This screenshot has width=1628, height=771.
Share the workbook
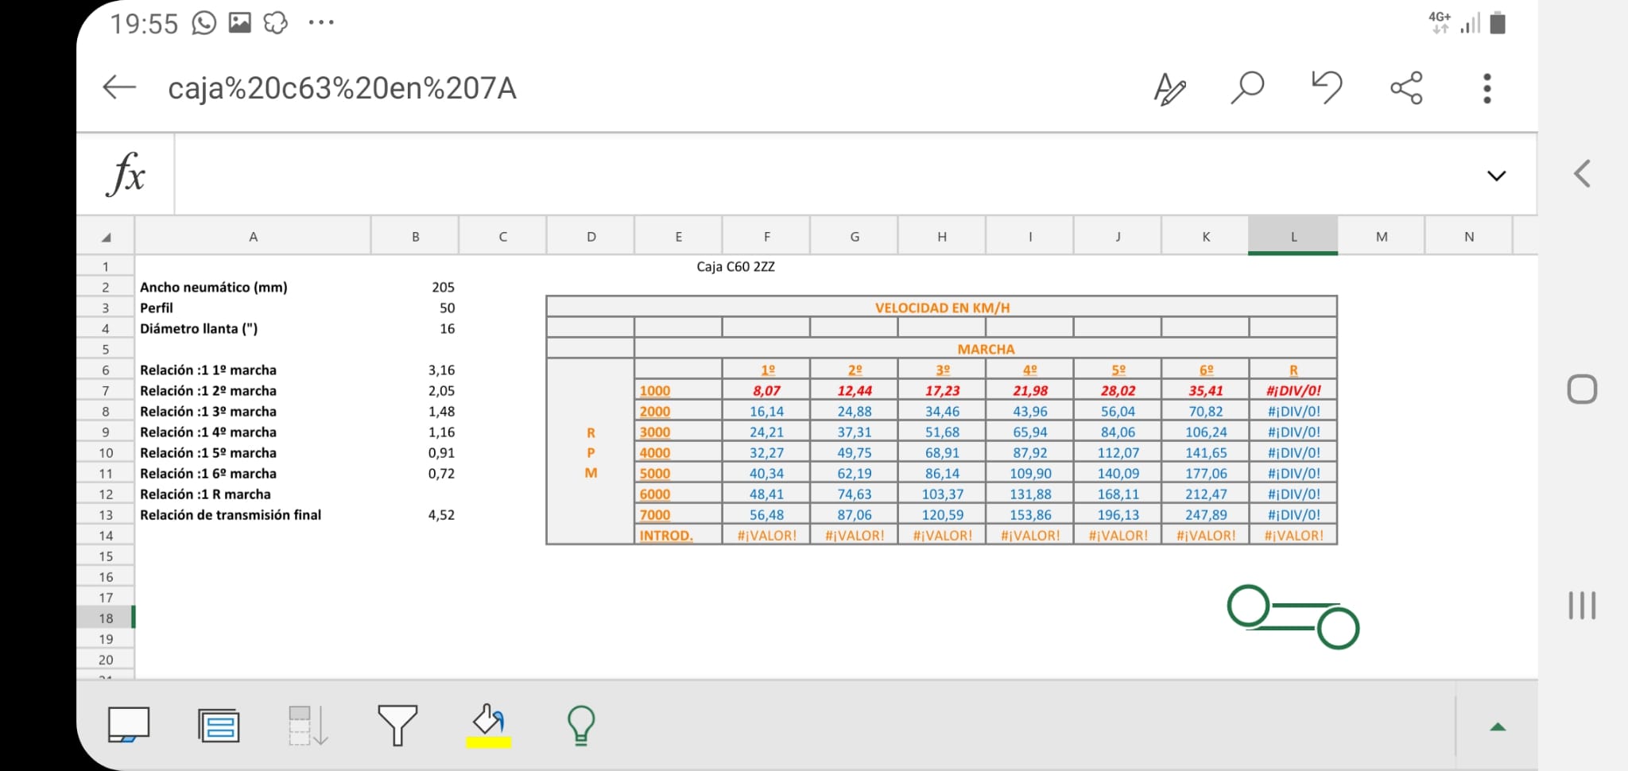(1406, 87)
